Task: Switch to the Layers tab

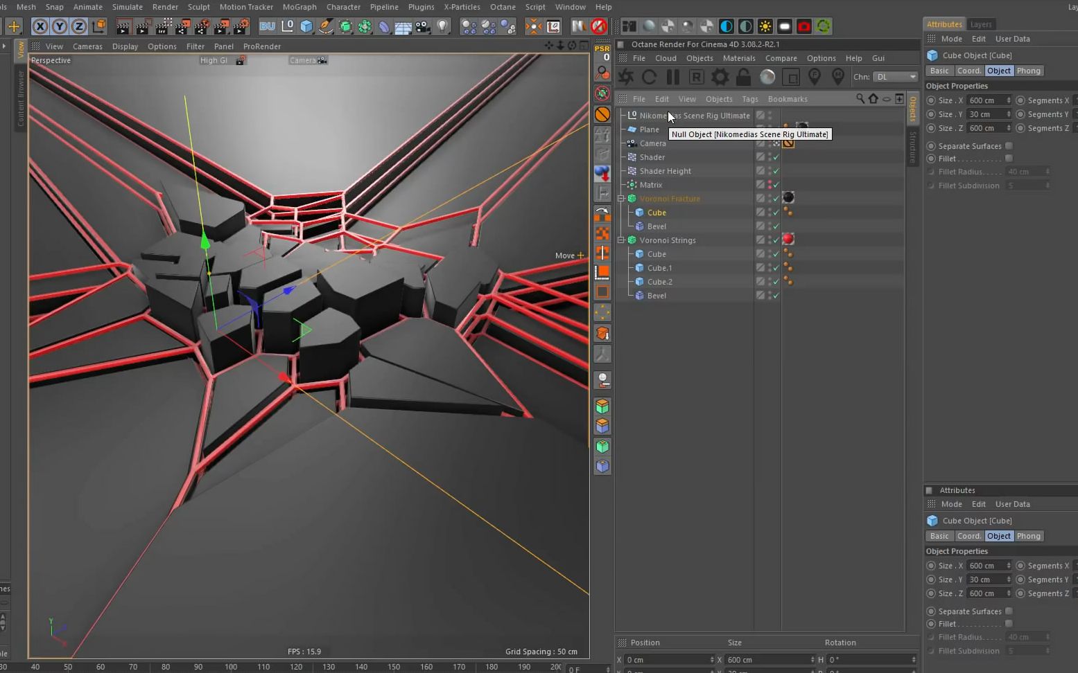Action: click(x=980, y=24)
